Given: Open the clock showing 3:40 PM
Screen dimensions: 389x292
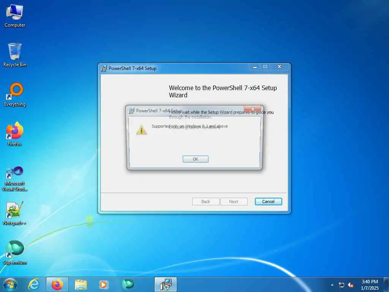Looking at the screenshot, I should [370, 285].
